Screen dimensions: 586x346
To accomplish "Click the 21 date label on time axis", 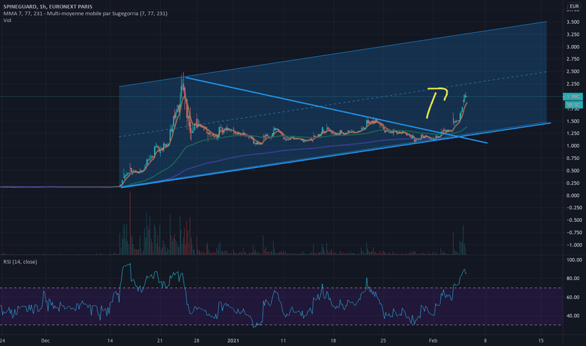I will click(x=160, y=341).
